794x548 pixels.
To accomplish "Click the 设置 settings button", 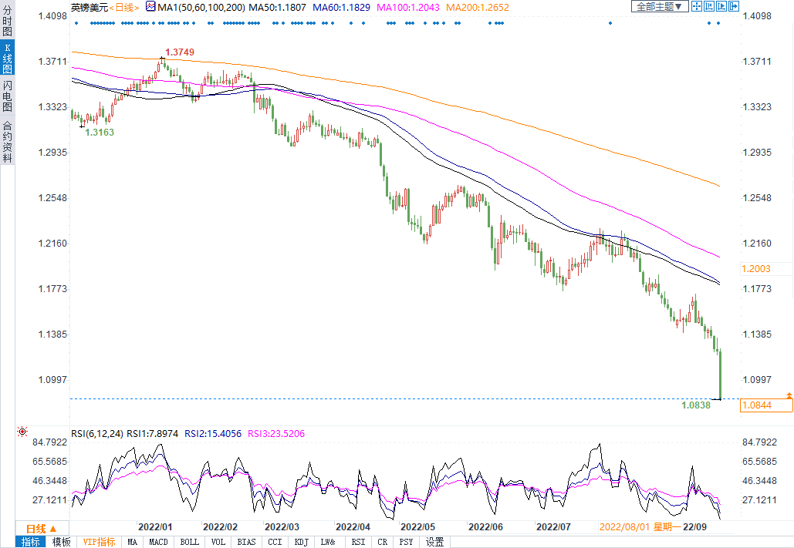I will (x=434, y=542).
